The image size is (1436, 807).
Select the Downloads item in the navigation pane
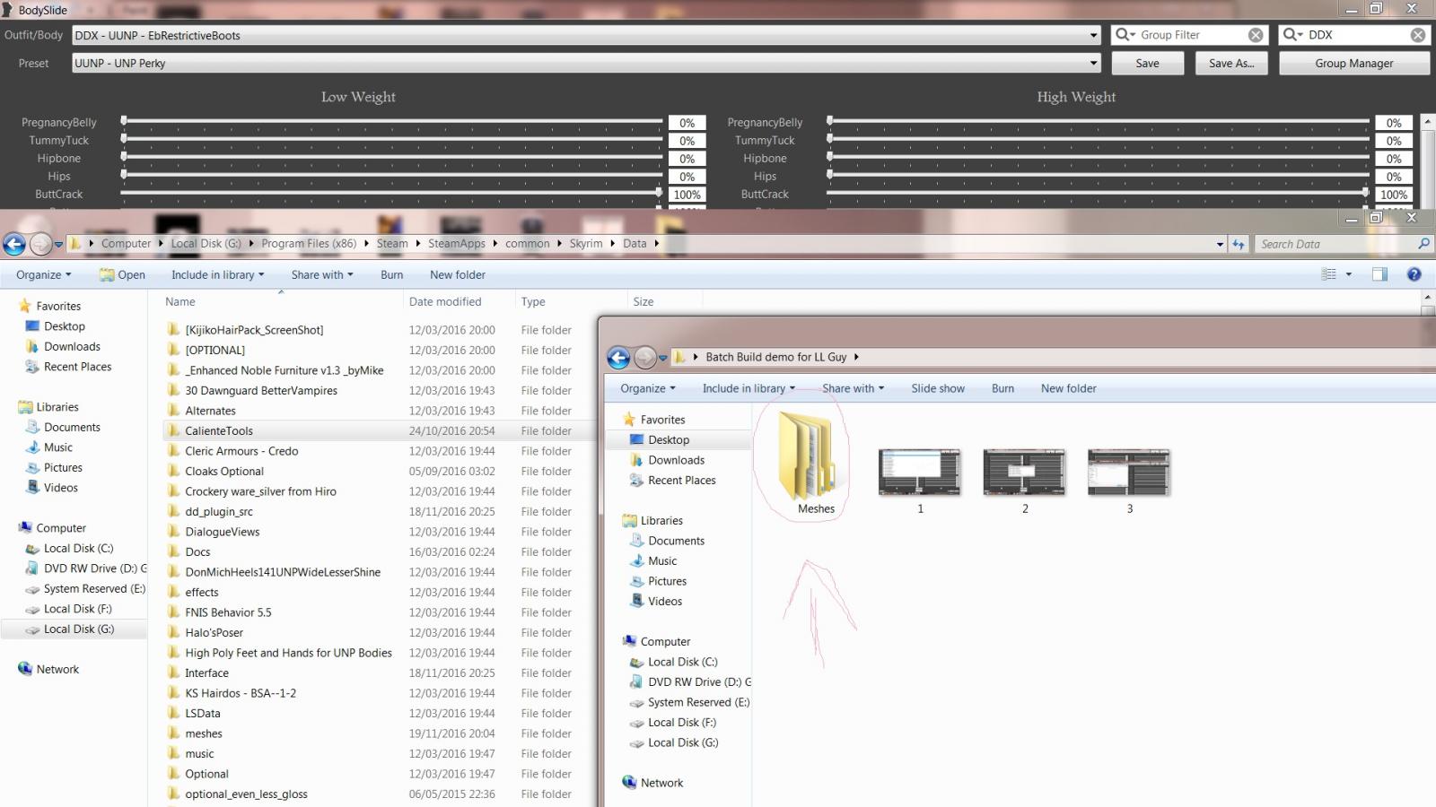pos(69,346)
